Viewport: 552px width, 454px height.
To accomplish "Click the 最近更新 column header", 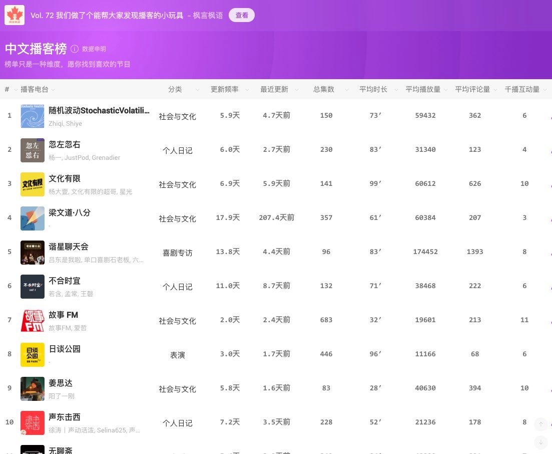I will tap(274, 89).
